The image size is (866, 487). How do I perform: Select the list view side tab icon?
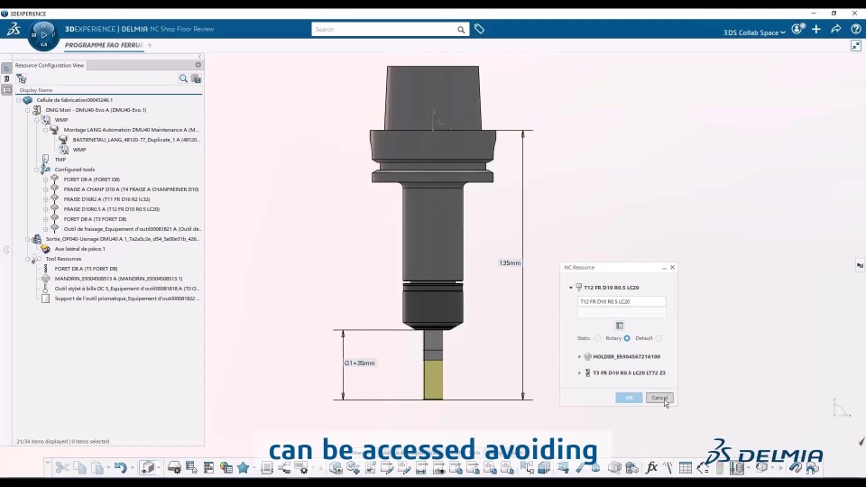tap(6, 89)
